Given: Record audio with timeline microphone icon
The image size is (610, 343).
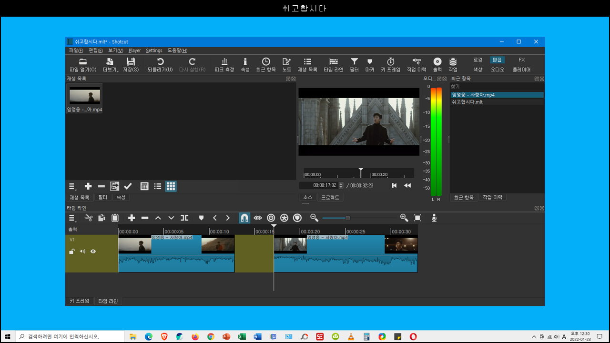Looking at the screenshot, I should coord(434,218).
